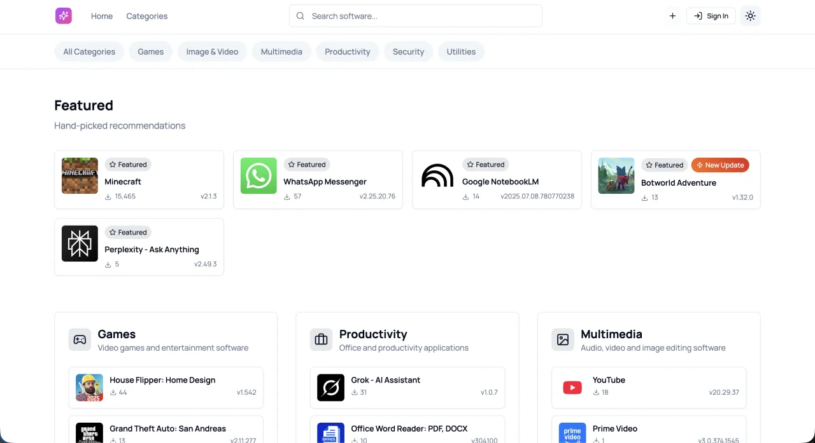Select the Image & Video filter chip

click(x=212, y=51)
